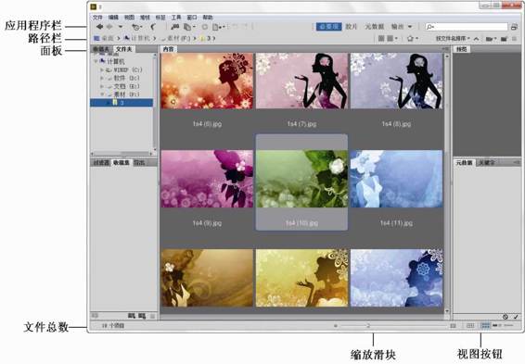Click the create new folder icon
Image resolution: width=525 pixels, height=364 pixels.
[504, 39]
